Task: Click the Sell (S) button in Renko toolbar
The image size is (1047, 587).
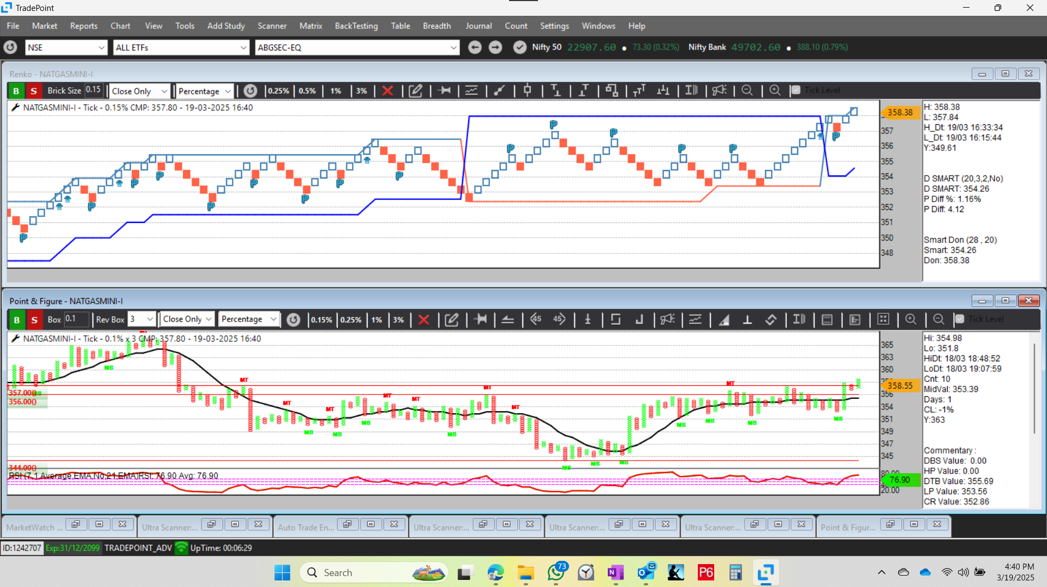Action: coord(34,91)
